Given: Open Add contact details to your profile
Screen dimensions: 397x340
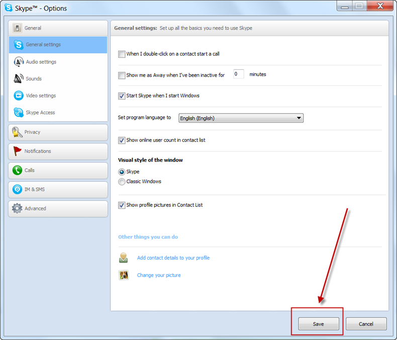Looking at the screenshot, I should [173, 258].
